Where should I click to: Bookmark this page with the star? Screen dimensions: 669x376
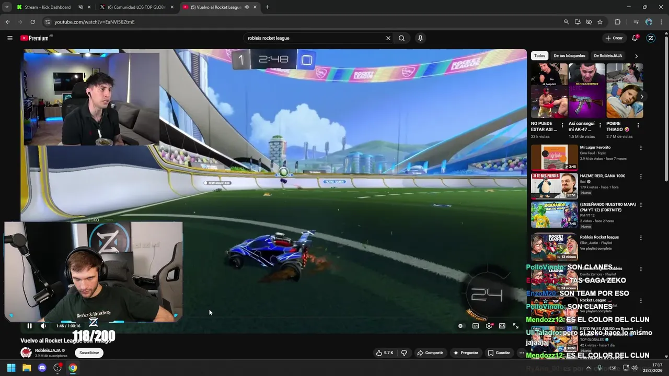(x=600, y=22)
